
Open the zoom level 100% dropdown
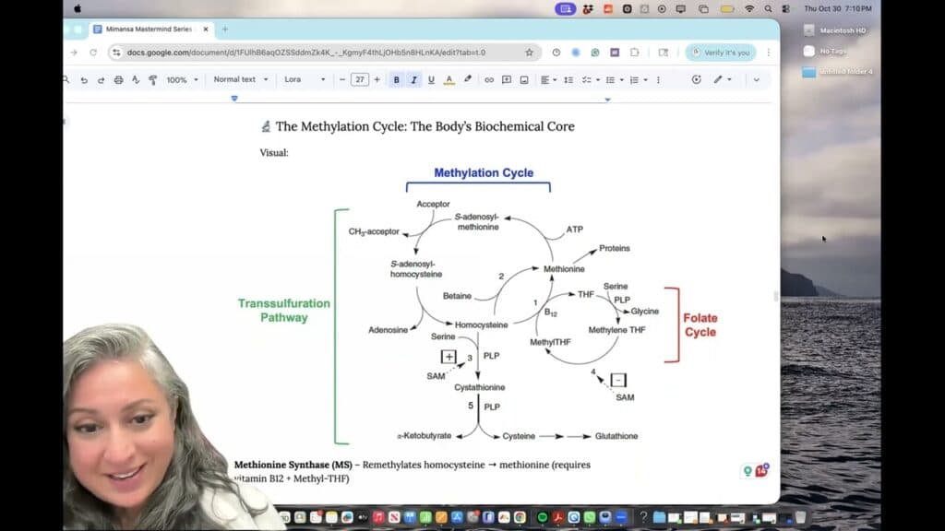[x=182, y=80]
